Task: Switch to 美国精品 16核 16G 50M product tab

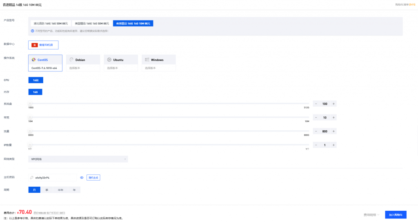Action: 92,24
